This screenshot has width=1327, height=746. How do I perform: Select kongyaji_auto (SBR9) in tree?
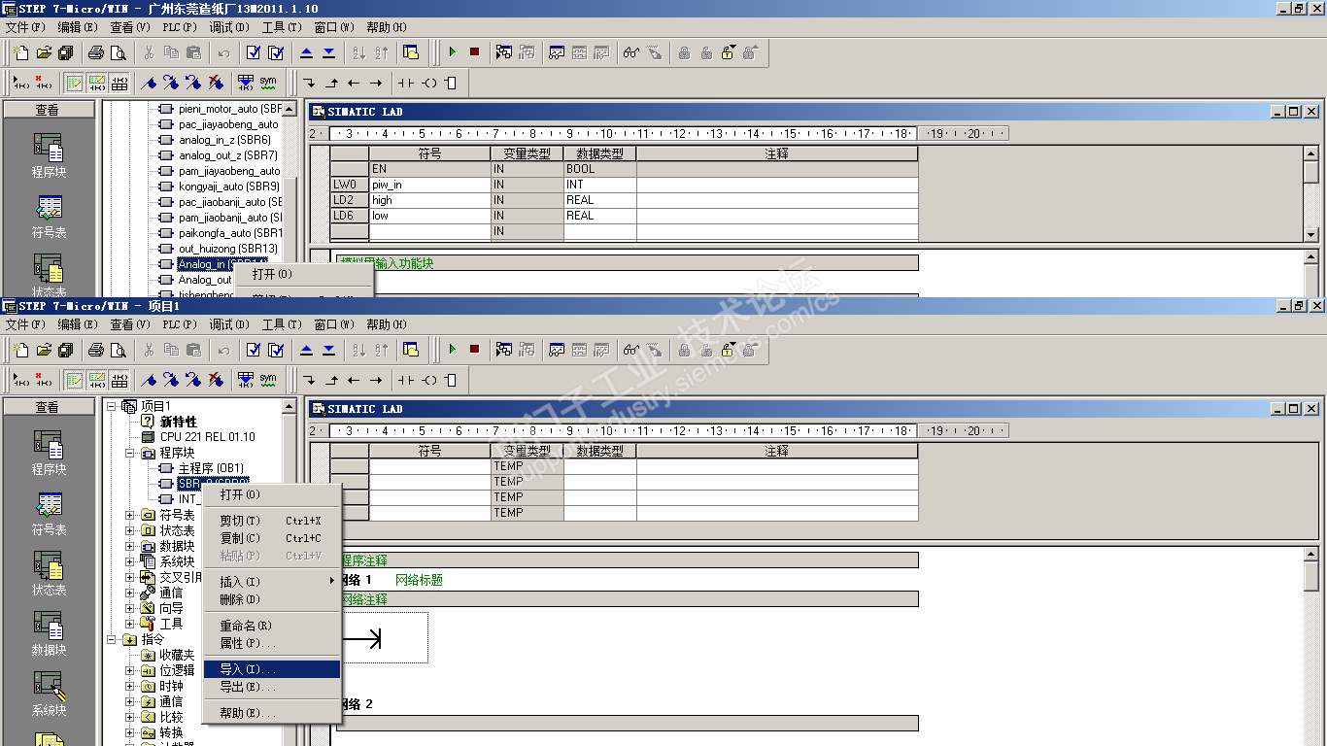229,186
